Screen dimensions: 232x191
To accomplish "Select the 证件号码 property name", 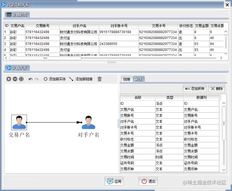I will 138,163.
